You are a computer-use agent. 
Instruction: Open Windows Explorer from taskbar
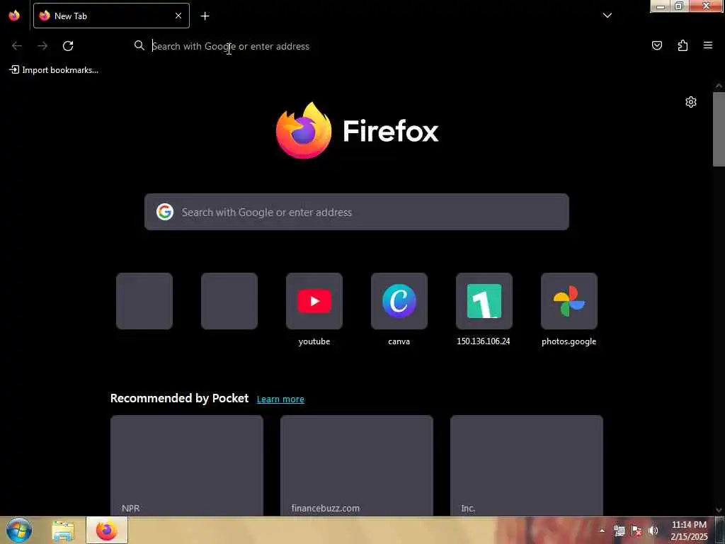pyautogui.click(x=63, y=531)
